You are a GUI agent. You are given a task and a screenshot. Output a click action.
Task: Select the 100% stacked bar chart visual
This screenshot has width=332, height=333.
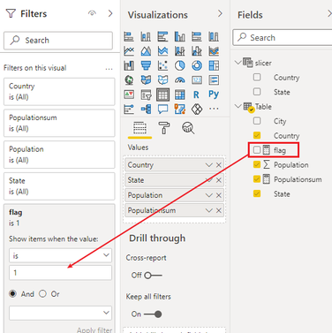[197, 37]
